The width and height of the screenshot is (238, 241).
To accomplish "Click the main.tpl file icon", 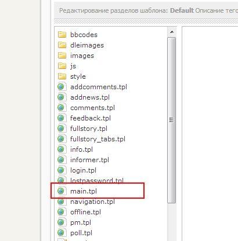I will click(62, 191).
